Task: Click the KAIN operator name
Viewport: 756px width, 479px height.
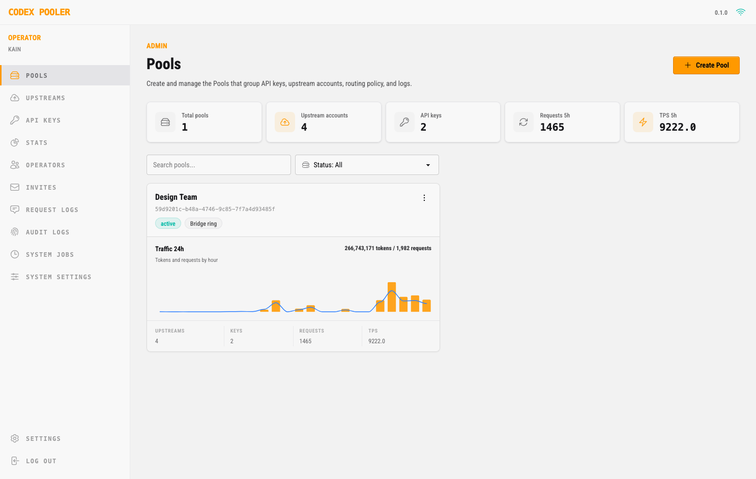Action: click(15, 49)
